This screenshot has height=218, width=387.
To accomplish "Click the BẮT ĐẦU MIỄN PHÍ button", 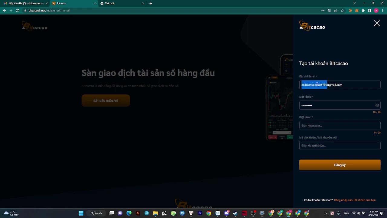I will pyautogui.click(x=106, y=101).
